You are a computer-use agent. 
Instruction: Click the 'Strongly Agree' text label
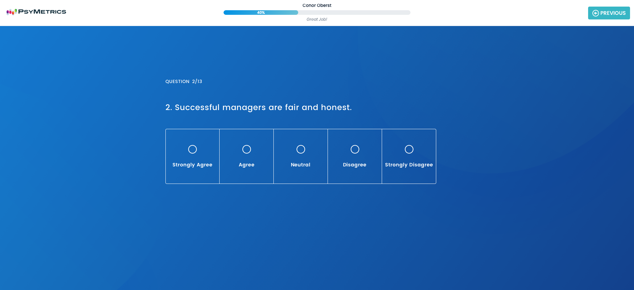(192, 165)
